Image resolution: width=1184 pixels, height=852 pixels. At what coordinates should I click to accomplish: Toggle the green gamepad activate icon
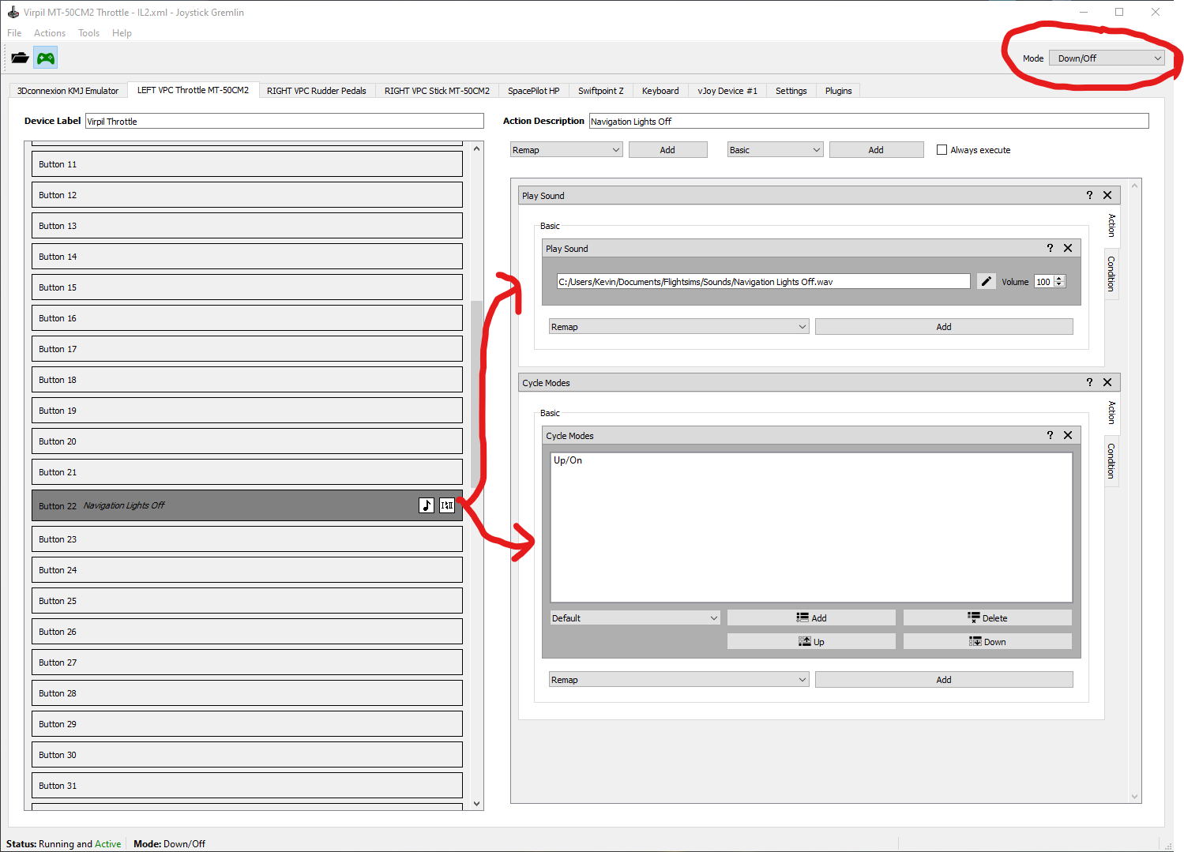tap(46, 58)
